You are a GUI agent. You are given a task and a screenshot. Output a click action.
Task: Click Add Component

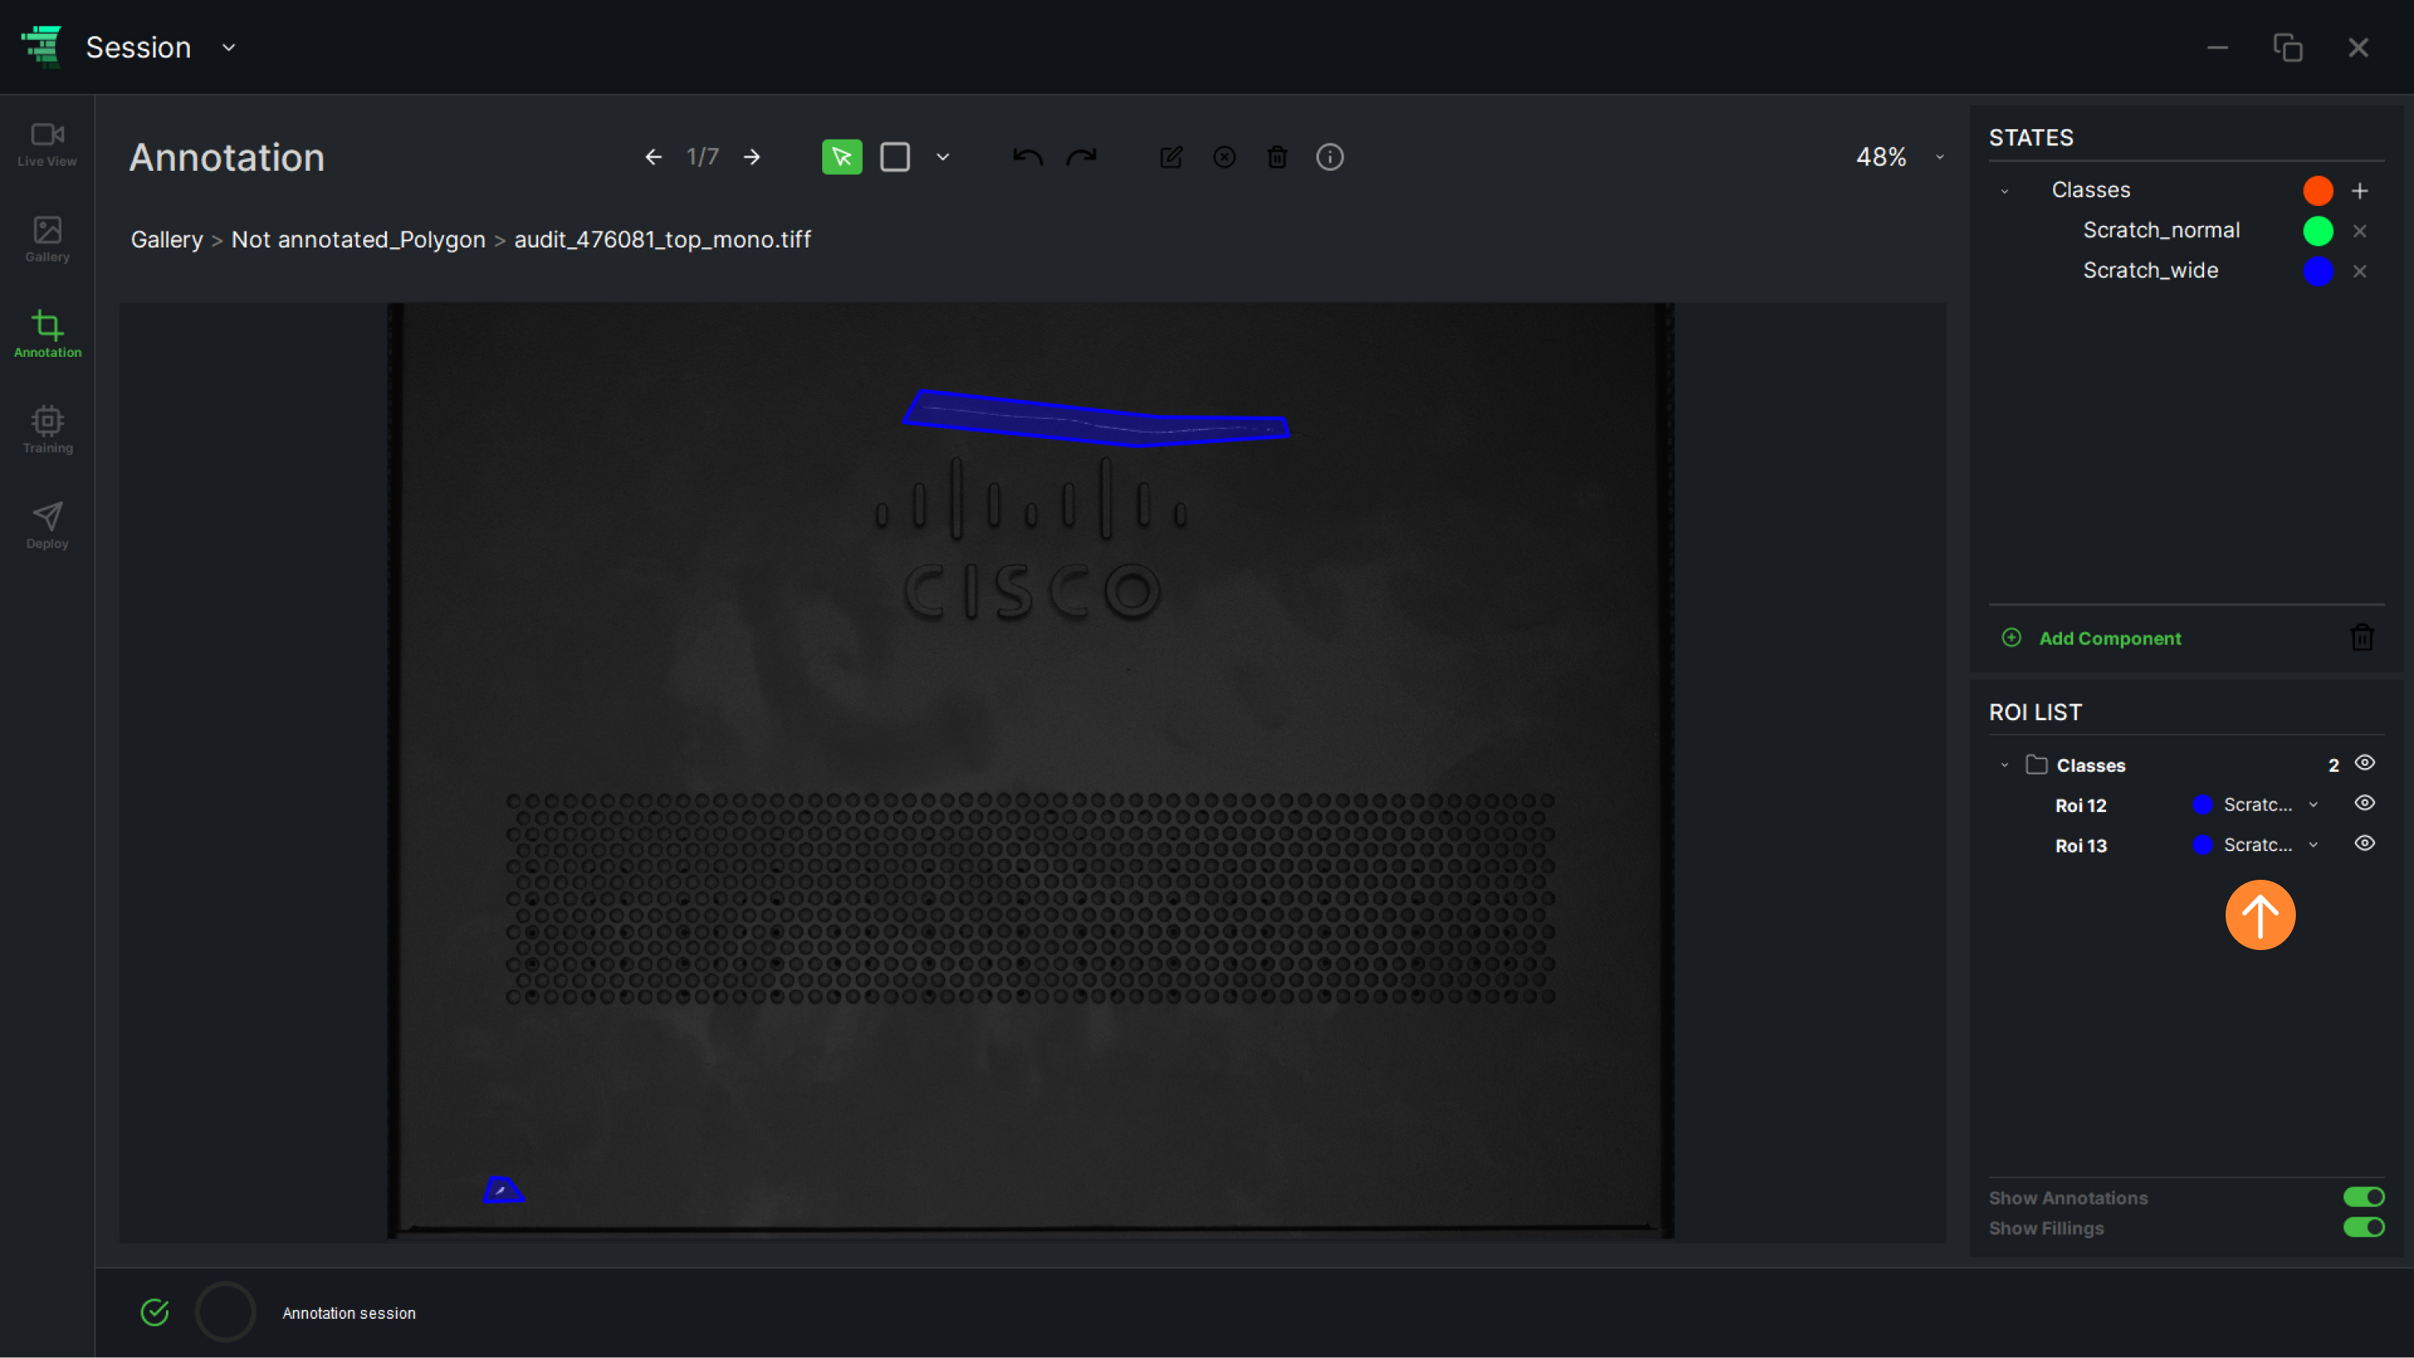[x=2091, y=638]
